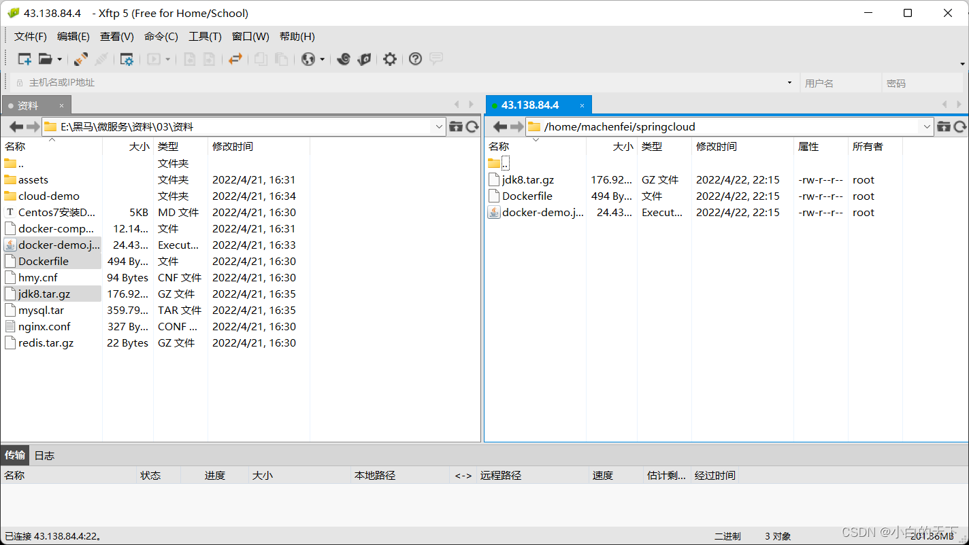This screenshot has width=969, height=545.
Task: Sort remote files by 属性 column
Action: click(821, 146)
